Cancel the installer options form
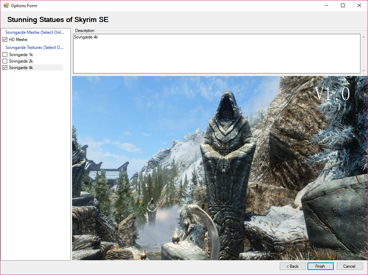Image resolution: width=368 pixels, height=275 pixels. coord(349,266)
